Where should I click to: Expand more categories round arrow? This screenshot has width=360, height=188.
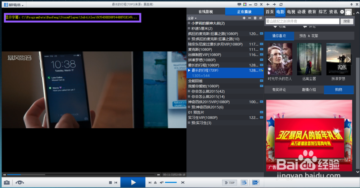coord(342,12)
